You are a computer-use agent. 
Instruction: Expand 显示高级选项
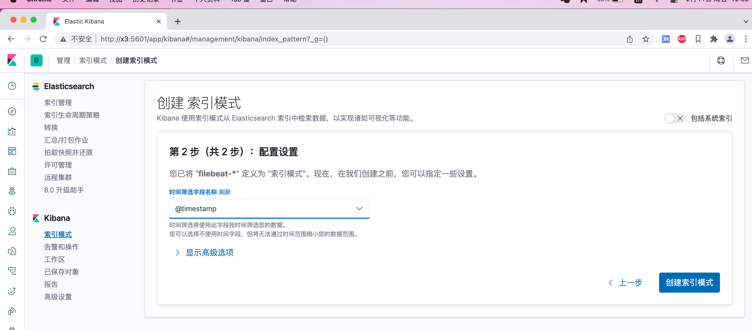[204, 252]
